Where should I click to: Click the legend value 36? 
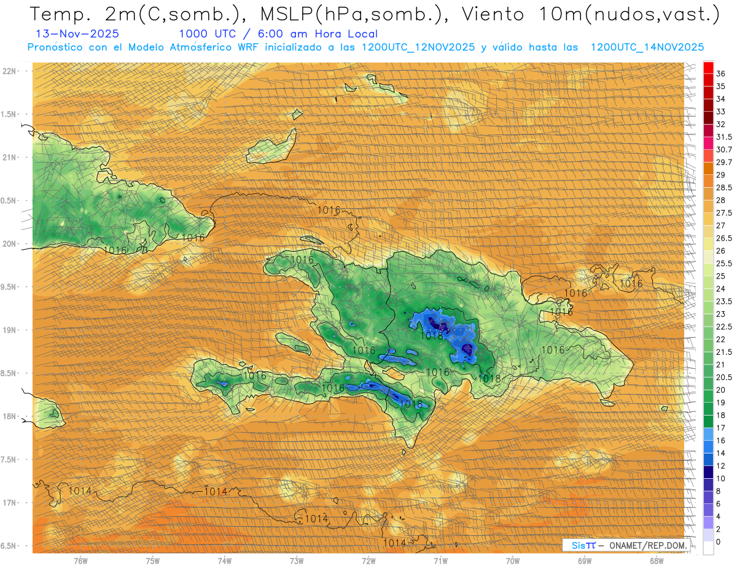[721, 74]
